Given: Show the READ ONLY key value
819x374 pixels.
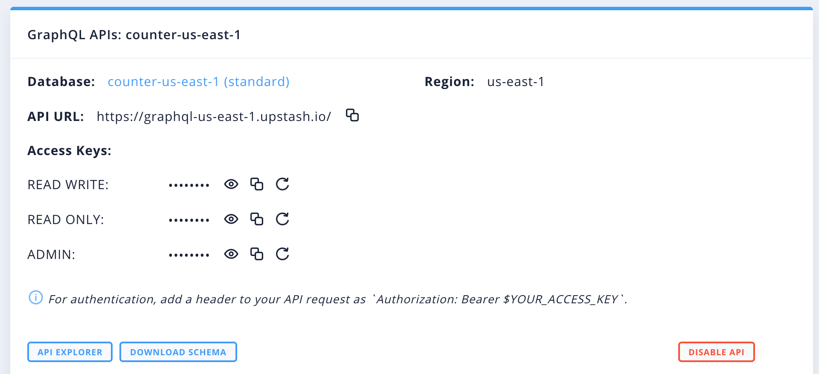Looking at the screenshot, I should pos(231,219).
